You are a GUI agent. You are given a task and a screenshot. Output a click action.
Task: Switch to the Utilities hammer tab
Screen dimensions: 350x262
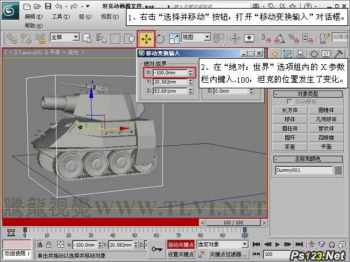coord(338,54)
